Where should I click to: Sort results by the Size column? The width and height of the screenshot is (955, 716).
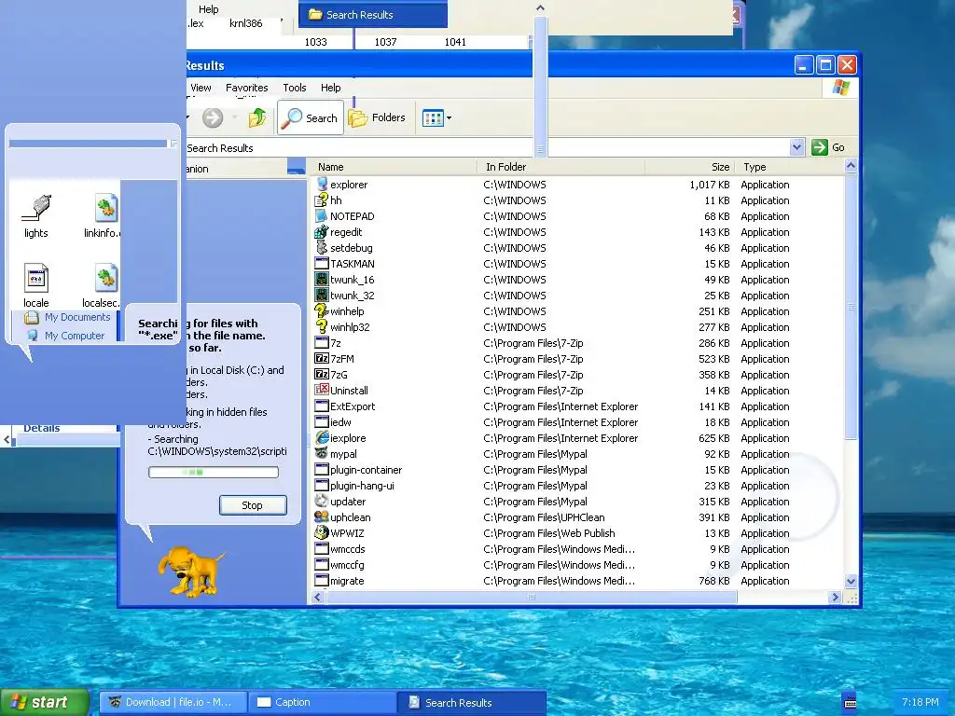[x=690, y=167]
